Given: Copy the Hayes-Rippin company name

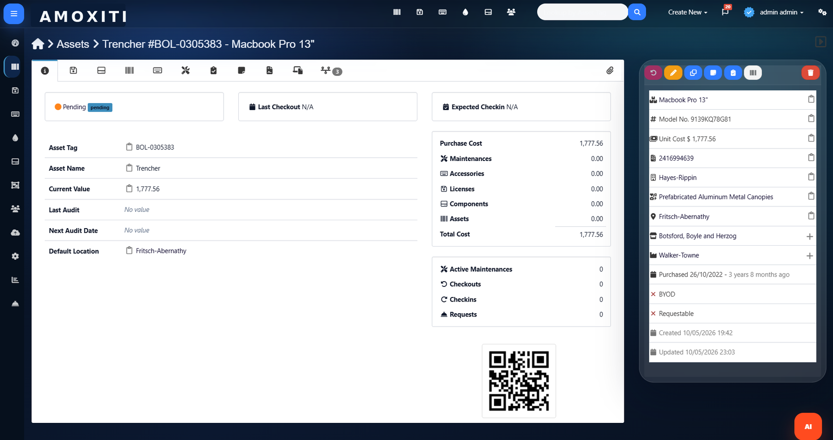Looking at the screenshot, I should (x=811, y=177).
